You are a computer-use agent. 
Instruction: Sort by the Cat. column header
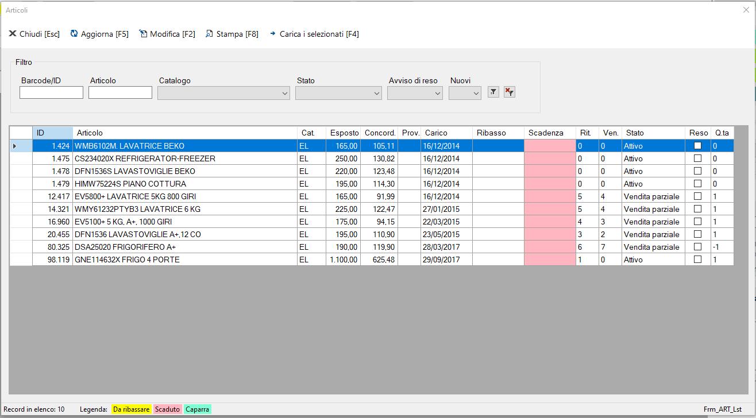[x=311, y=133]
